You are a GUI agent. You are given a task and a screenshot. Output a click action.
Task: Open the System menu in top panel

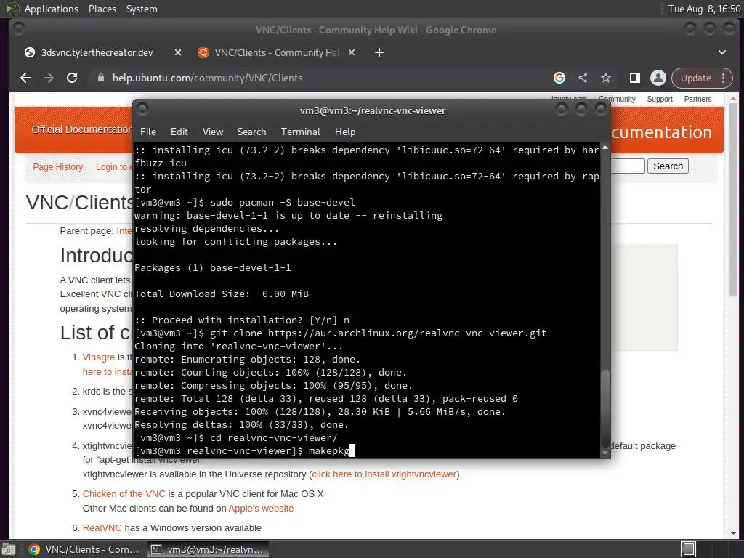point(142,9)
